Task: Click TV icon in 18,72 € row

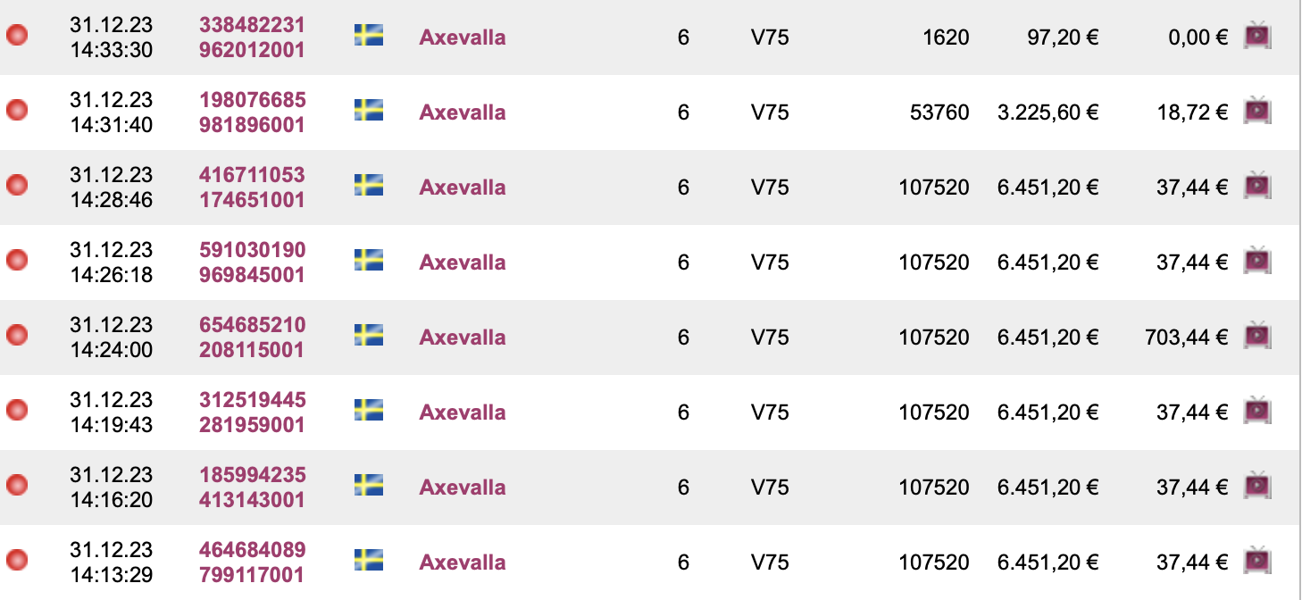Action: coord(1257,111)
